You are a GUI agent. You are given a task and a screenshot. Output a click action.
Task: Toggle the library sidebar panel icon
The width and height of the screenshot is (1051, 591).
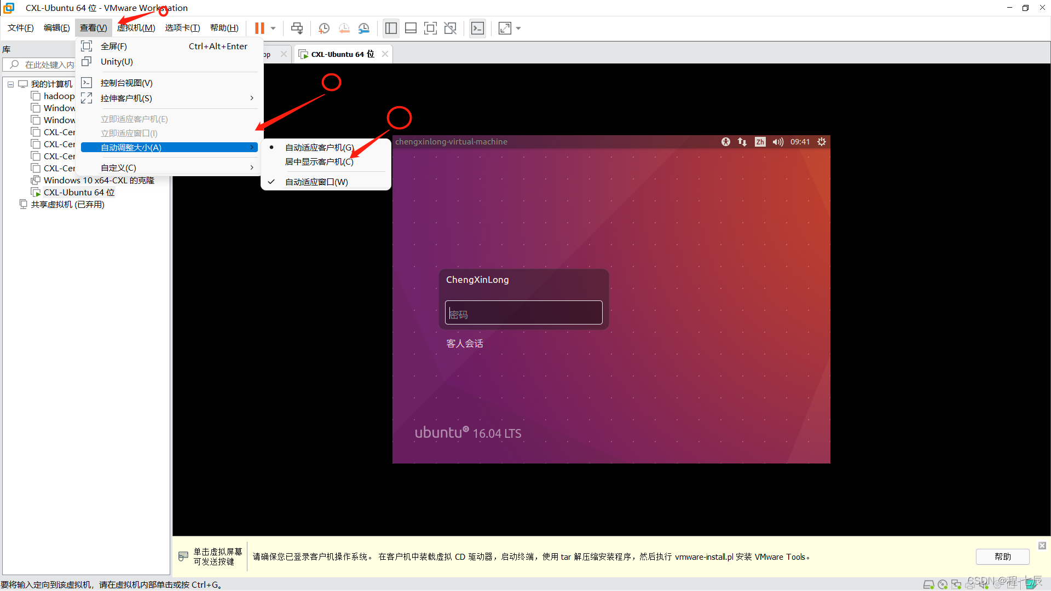(391, 28)
